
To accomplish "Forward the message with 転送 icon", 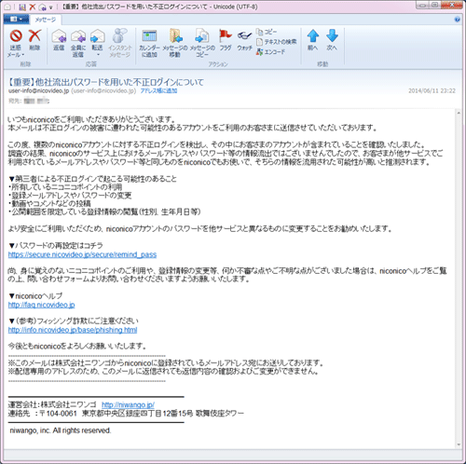I will (x=97, y=37).
